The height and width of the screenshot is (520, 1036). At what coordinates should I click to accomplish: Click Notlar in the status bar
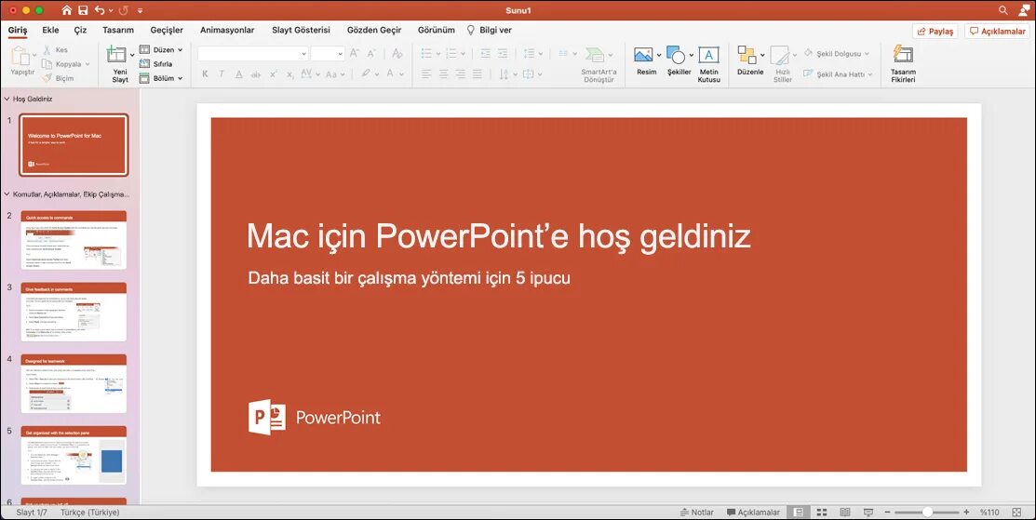pos(697,512)
